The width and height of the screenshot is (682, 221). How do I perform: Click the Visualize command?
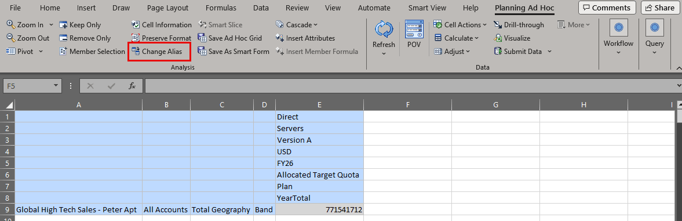(512, 38)
